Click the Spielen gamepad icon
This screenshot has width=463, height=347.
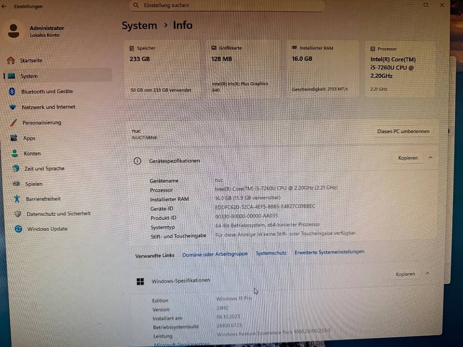pos(16,183)
